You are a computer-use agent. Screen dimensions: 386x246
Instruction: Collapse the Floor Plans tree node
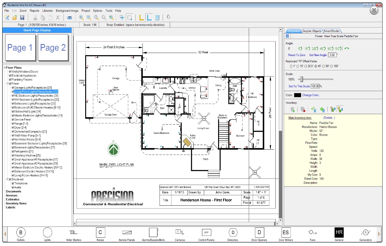click(x=5, y=68)
